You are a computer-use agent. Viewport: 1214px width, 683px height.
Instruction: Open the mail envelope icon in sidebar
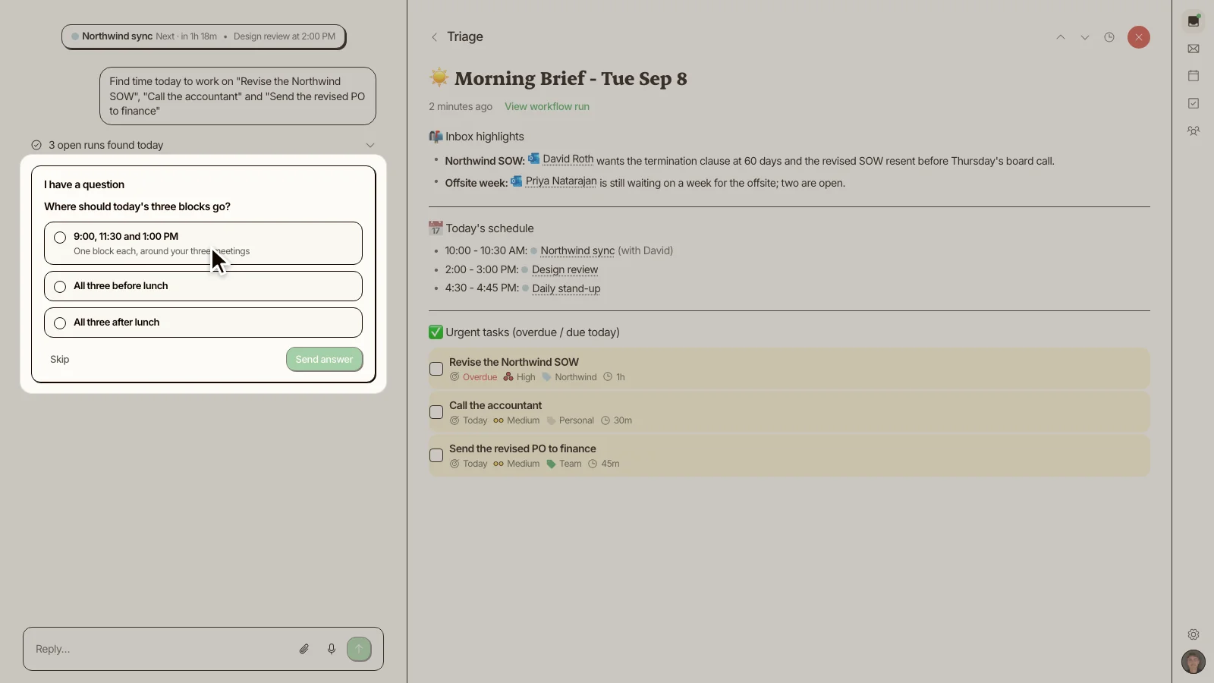point(1194,49)
